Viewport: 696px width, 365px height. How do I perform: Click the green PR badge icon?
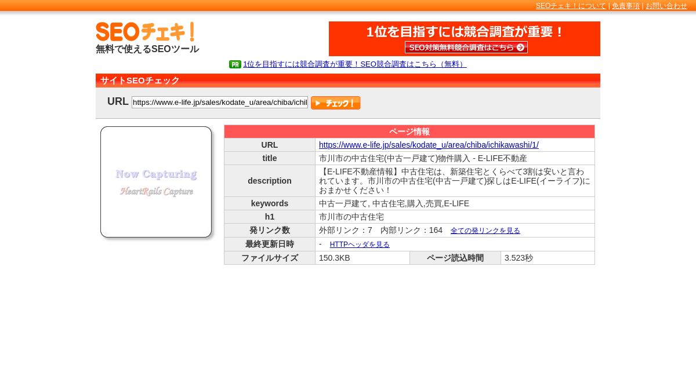click(x=235, y=64)
